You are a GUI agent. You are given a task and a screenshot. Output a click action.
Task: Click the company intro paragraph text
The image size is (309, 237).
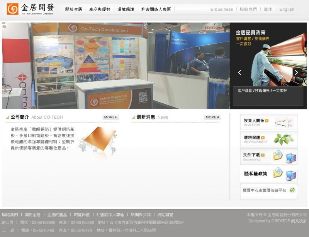coord(42,139)
